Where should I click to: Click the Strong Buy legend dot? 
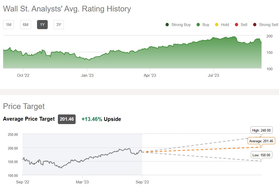coord(167,25)
